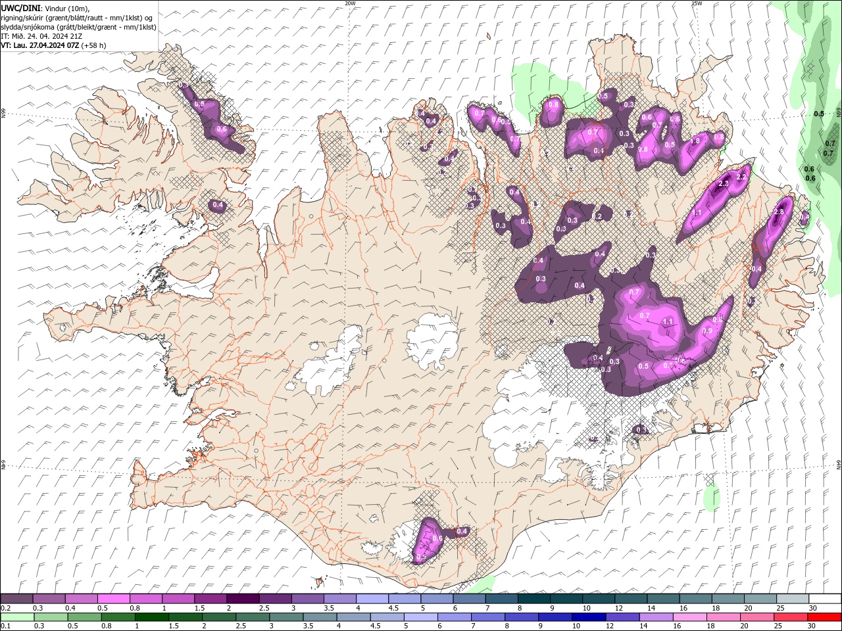Pick the bright pink snow swatch between 0.5 and 0.8
842x631 pixels.
click(113, 599)
